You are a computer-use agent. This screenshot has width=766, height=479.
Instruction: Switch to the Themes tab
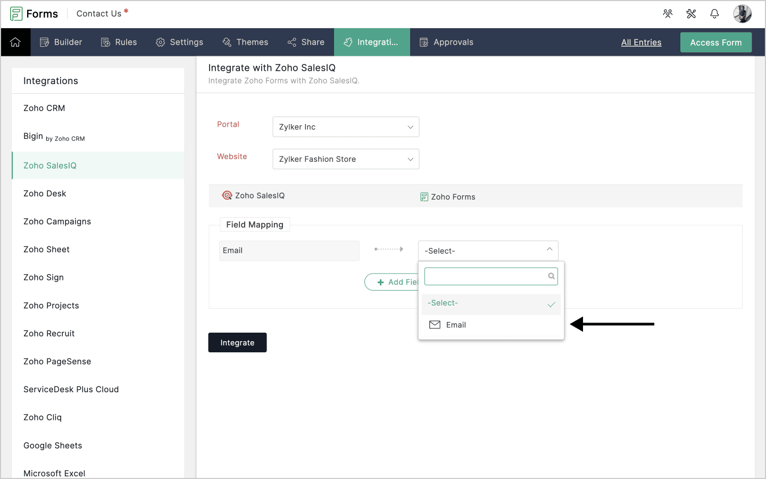[245, 42]
